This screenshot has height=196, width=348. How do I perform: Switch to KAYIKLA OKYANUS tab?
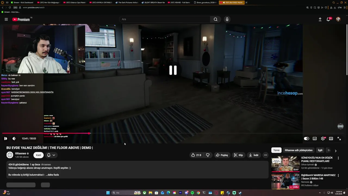(101, 2)
